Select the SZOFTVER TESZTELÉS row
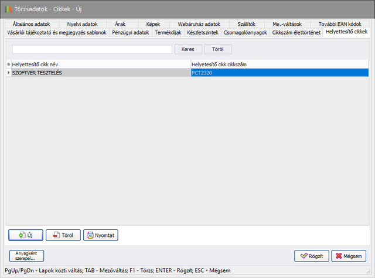 pos(100,73)
